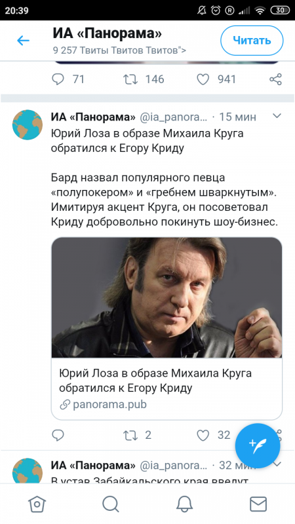This screenshot has width=295, height=524.
Task: Open reply on tweet with 71 comments
Action: tap(58, 79)
